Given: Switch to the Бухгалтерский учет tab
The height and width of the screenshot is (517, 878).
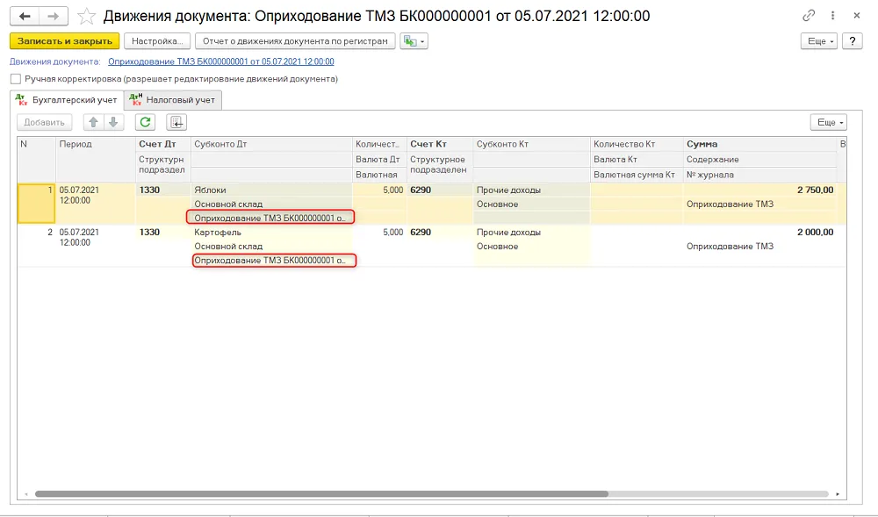Looking at the screenshot, I should pos(68,100).
